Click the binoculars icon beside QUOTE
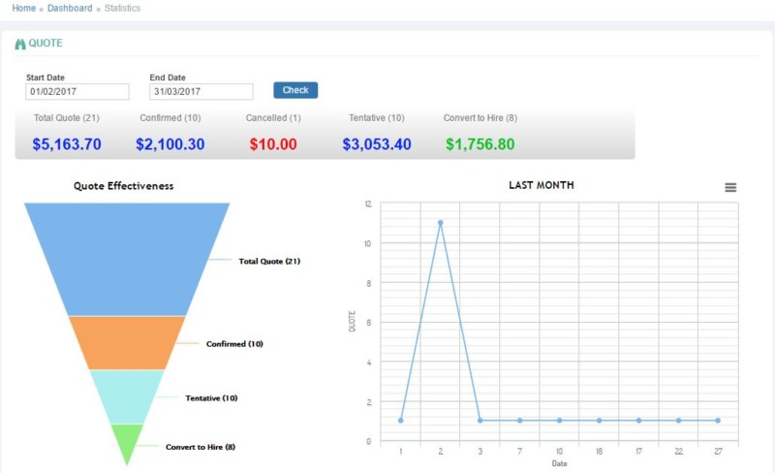The width and height of the screenshot is (775, 473). [20, 44]
